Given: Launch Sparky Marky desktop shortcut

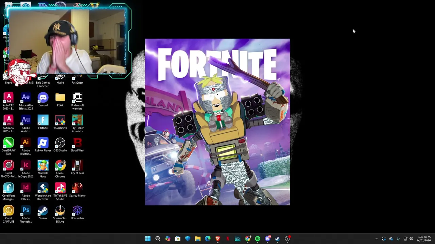Looking at the screenshot, I should tap(77, 190).
